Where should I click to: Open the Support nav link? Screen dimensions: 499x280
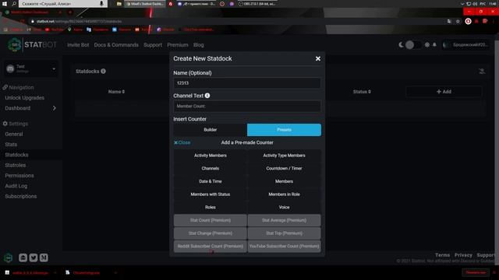pos(153,45)
